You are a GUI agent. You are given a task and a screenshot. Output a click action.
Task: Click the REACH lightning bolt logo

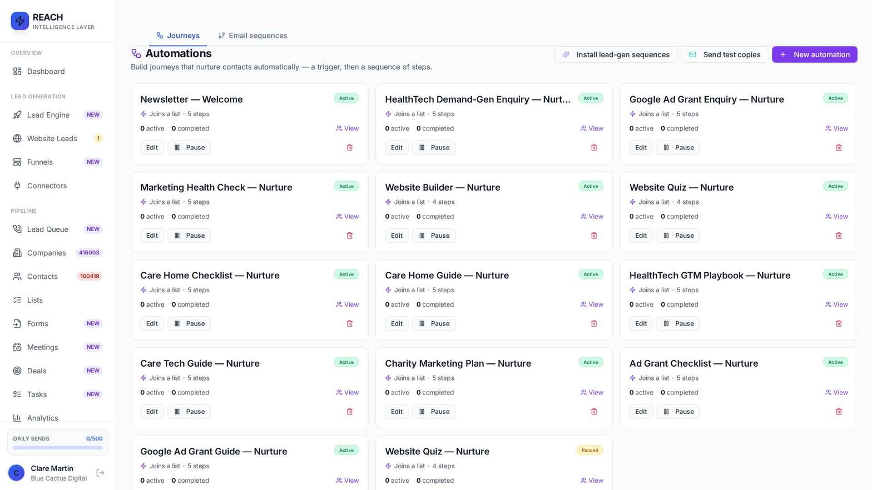coord(20,21)
